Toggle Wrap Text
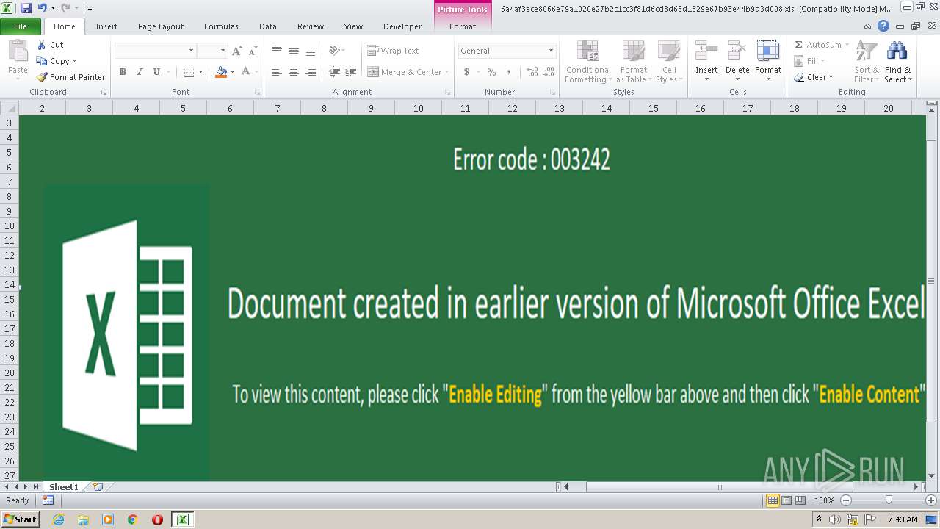Viewport: 940px width, 529px height. pyautogui.click(x=394, y=51)
